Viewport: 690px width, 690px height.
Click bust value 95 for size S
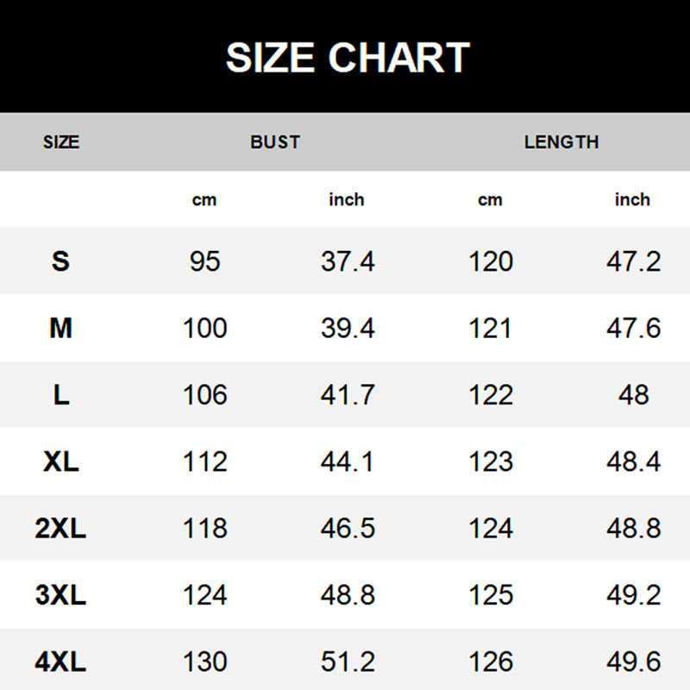(205, 261)
